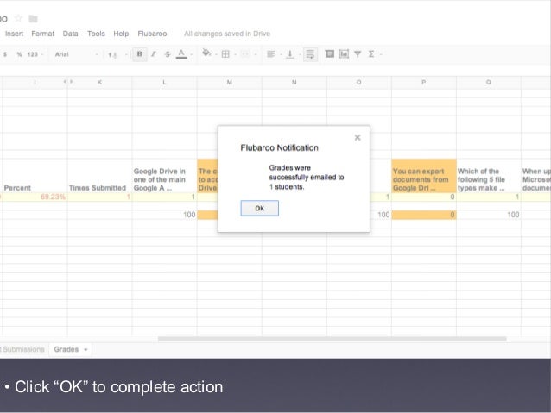The image size is (551, 413).
Task: Toggle bold formatting
Action: point(140,54)
